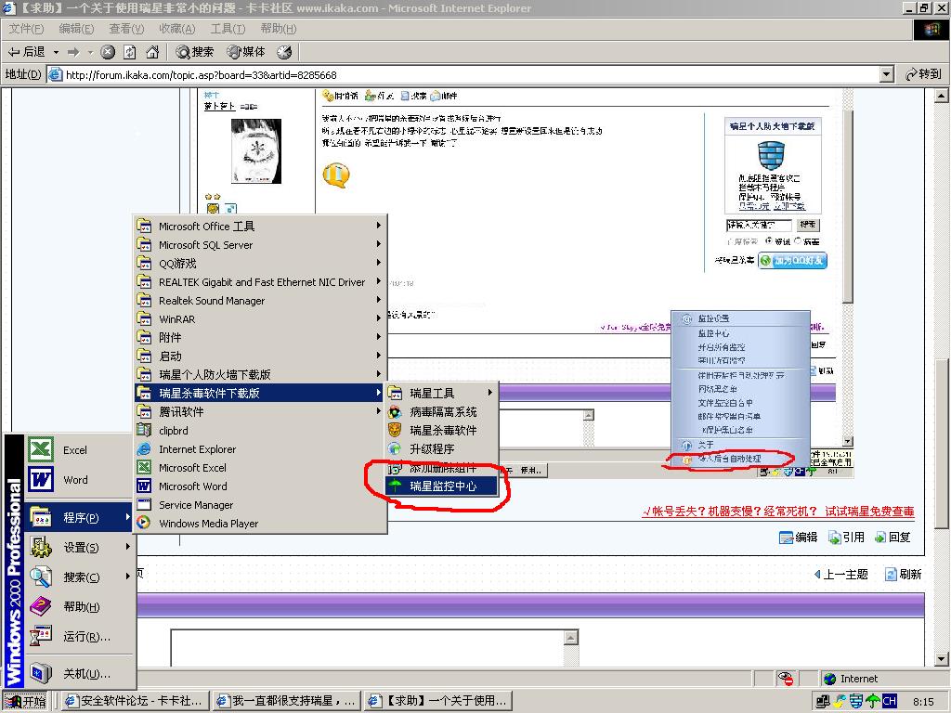This screenshot has height=713, width=951.
Task: Click the 刷新 refresh link
Action: pyautogui.click(x=904, y=574)
